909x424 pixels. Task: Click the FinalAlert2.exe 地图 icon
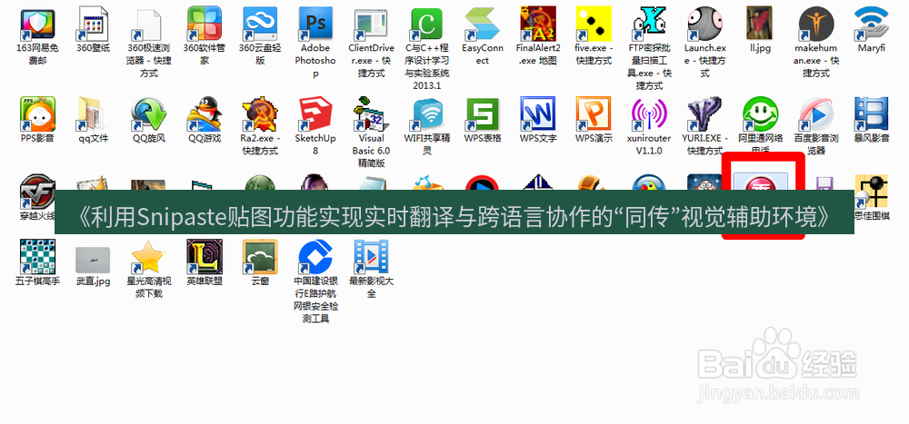pyautogui.click(x=538, y=25)
